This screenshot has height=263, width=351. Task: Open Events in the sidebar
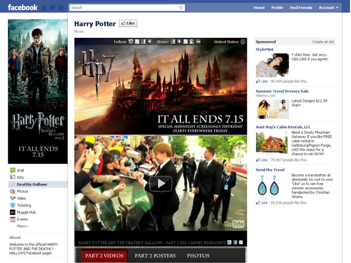tap(22, 219)
